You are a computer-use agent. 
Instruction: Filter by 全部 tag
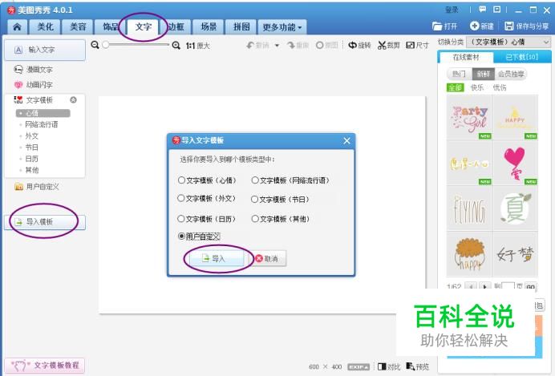tap(456, 87)
